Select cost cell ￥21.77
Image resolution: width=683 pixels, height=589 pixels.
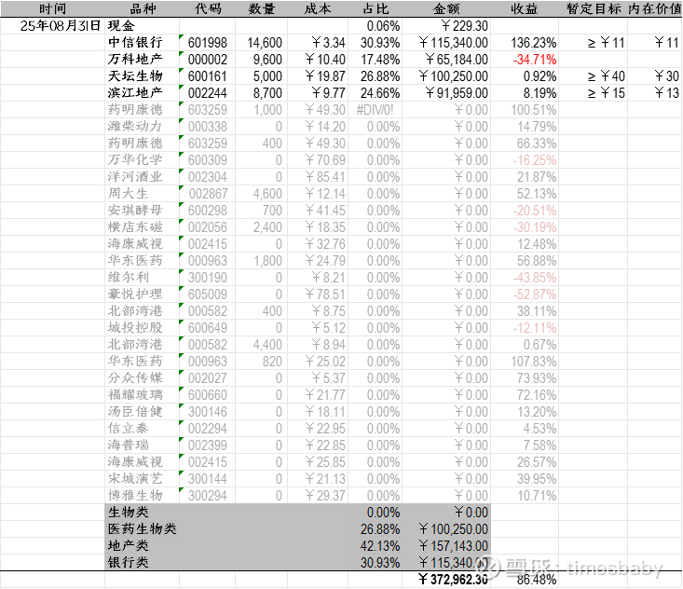318,395
